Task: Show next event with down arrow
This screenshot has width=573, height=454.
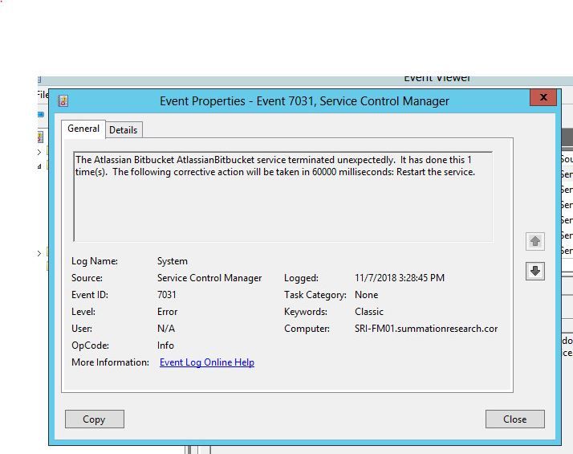Action: [x=535, y=271]
